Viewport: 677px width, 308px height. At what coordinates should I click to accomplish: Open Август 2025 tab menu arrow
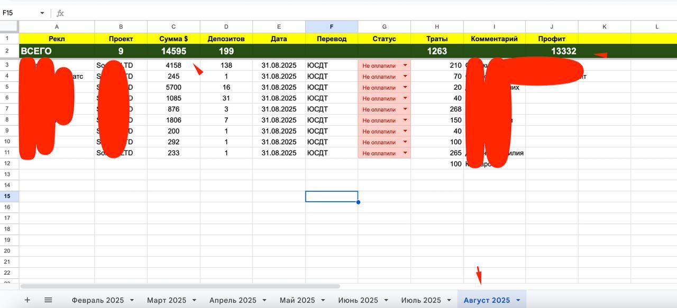pos(518,300)
